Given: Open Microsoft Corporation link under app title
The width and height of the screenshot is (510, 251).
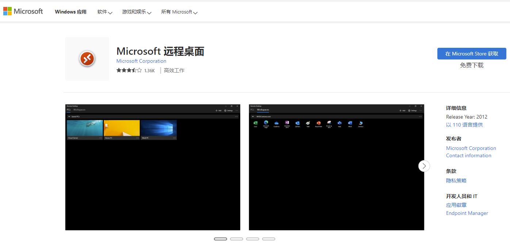Looking at the screenshot, I should pyautogui.click(x=141, y=61).
